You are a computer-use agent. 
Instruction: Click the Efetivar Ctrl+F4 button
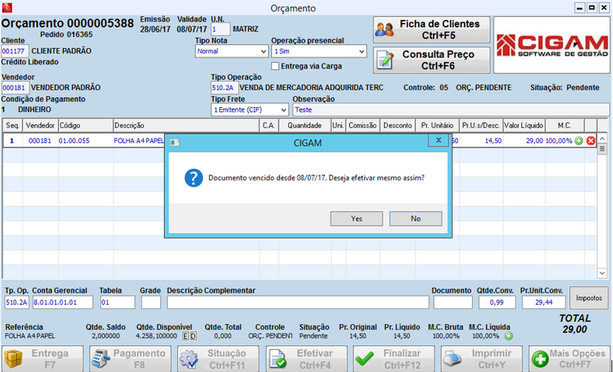[x=306, y=358]
